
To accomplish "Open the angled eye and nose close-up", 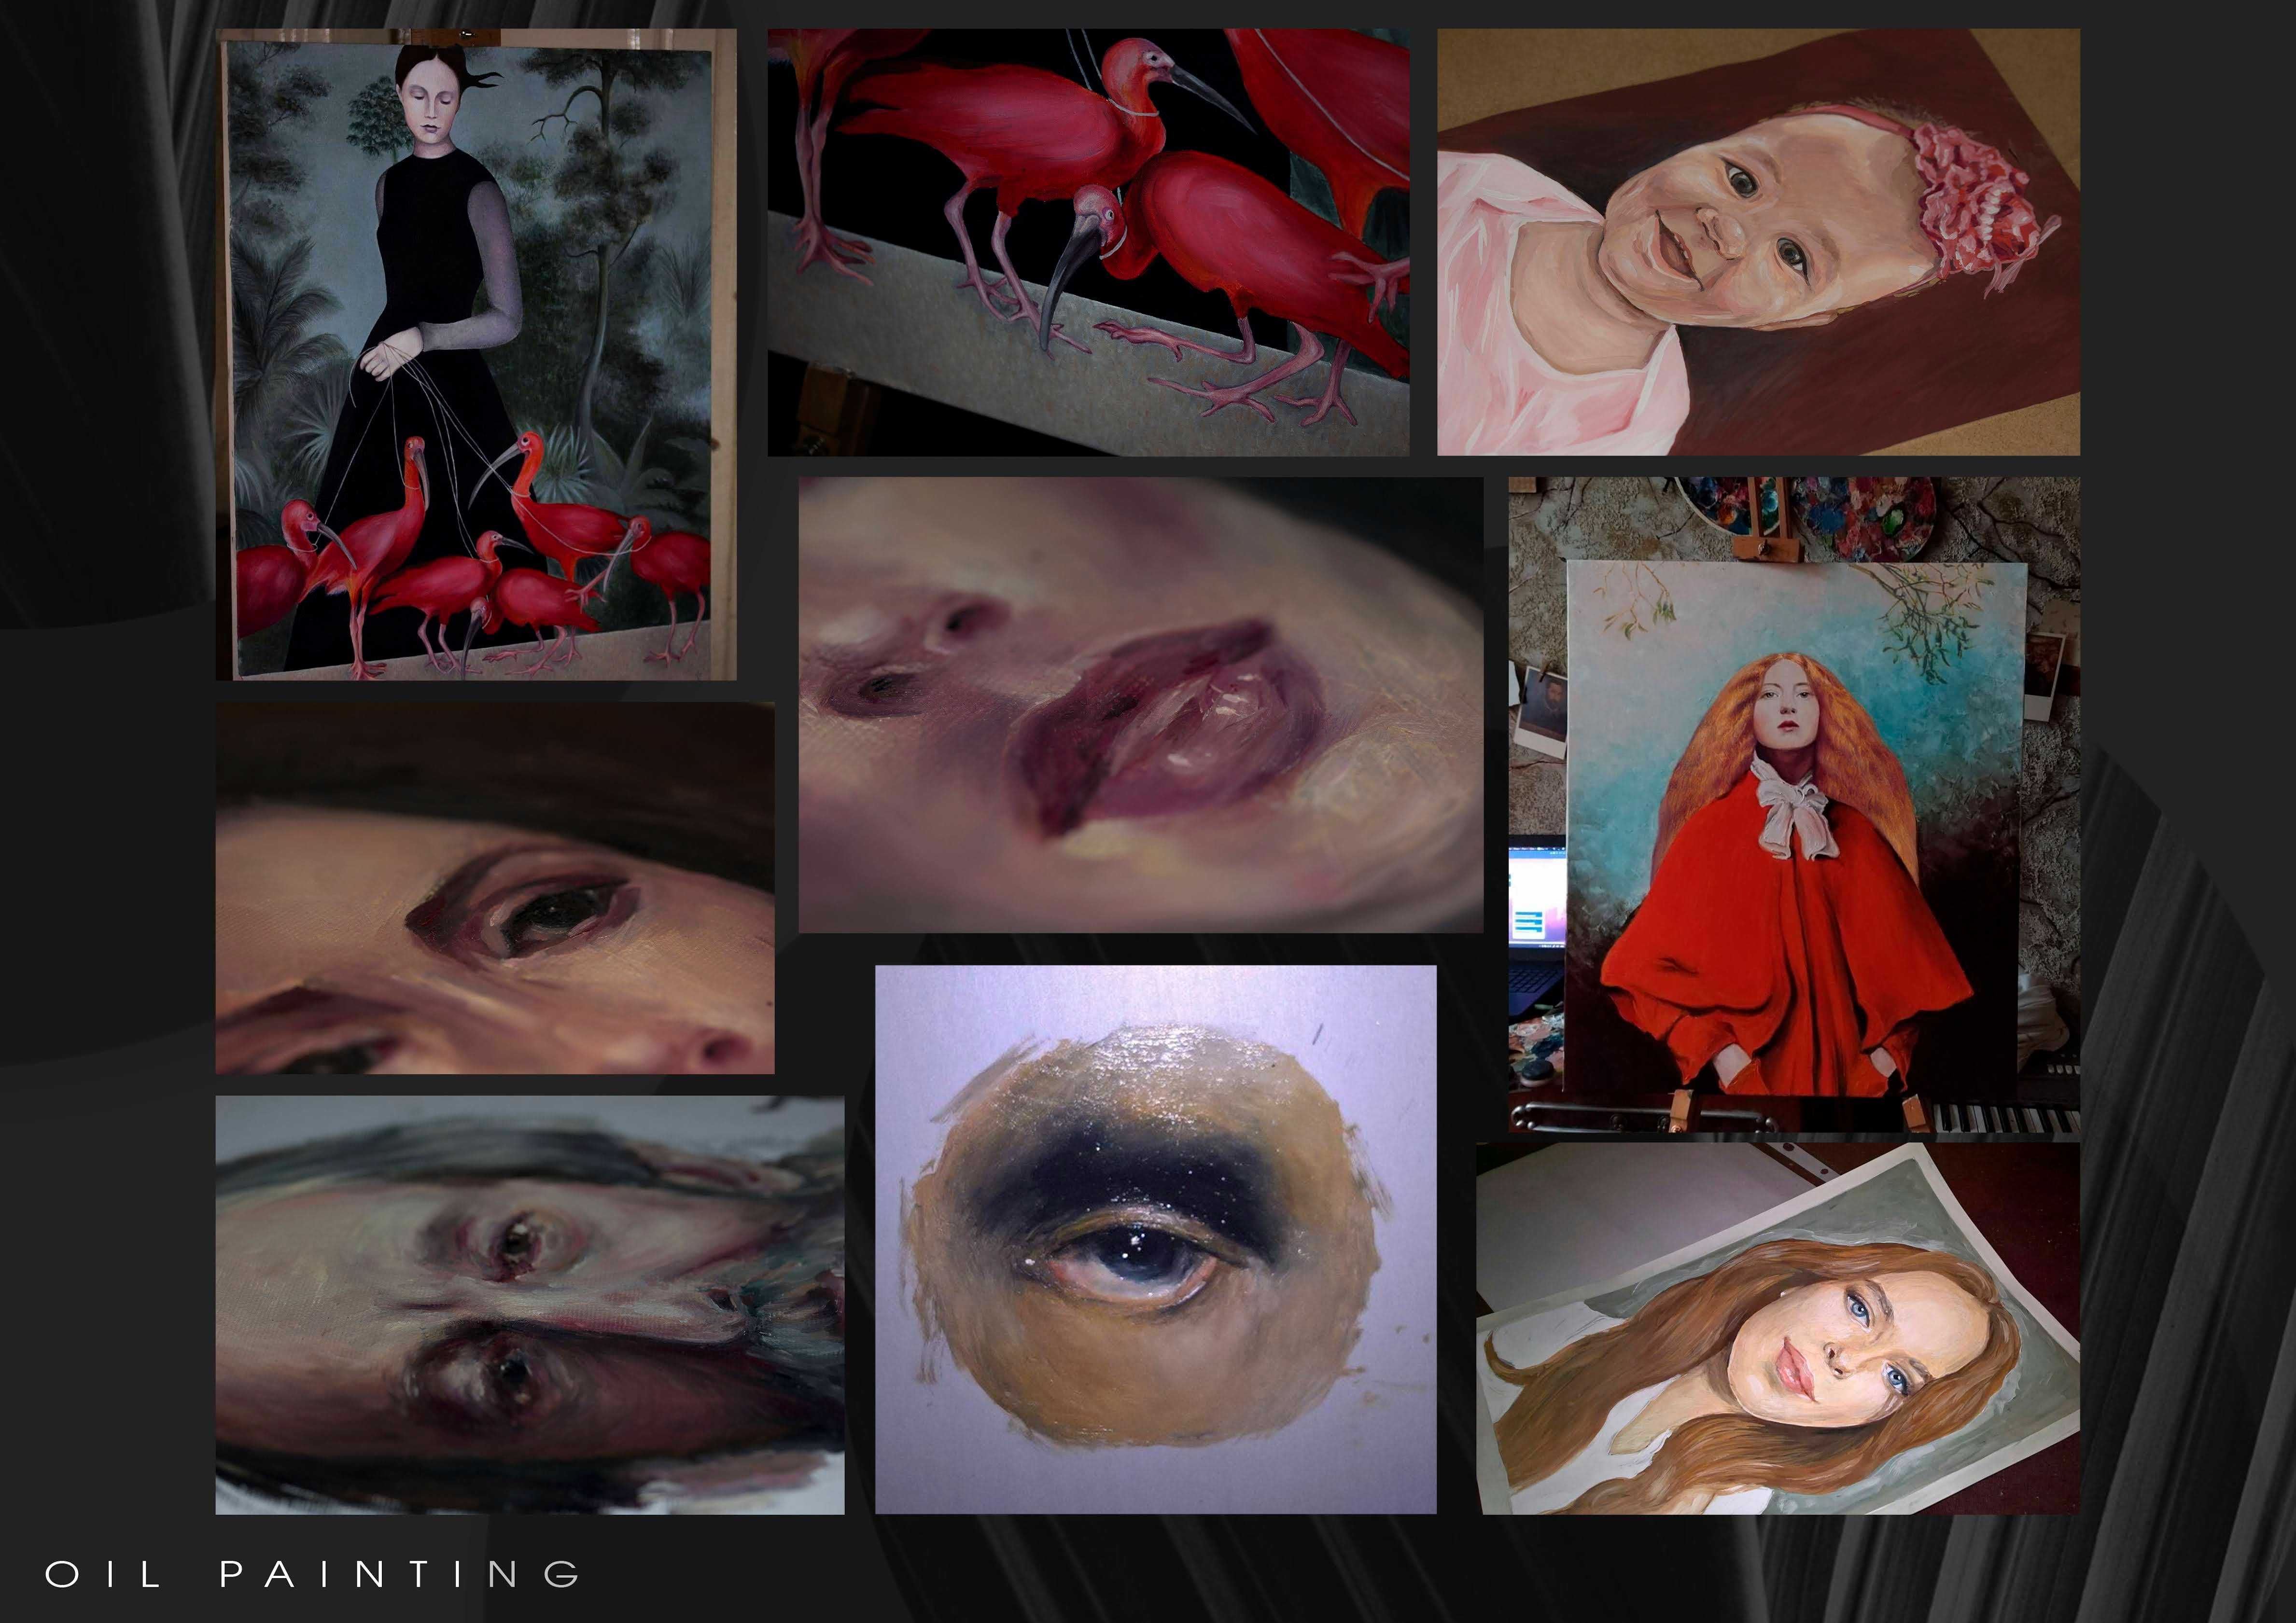I will point(495,888).
